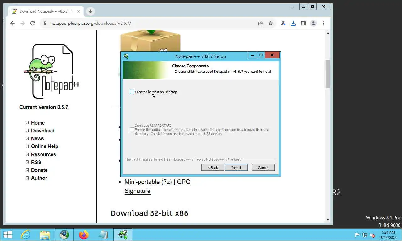Bookmark this page with the star icon
402x241 pixels.
[x=271, y=23]
